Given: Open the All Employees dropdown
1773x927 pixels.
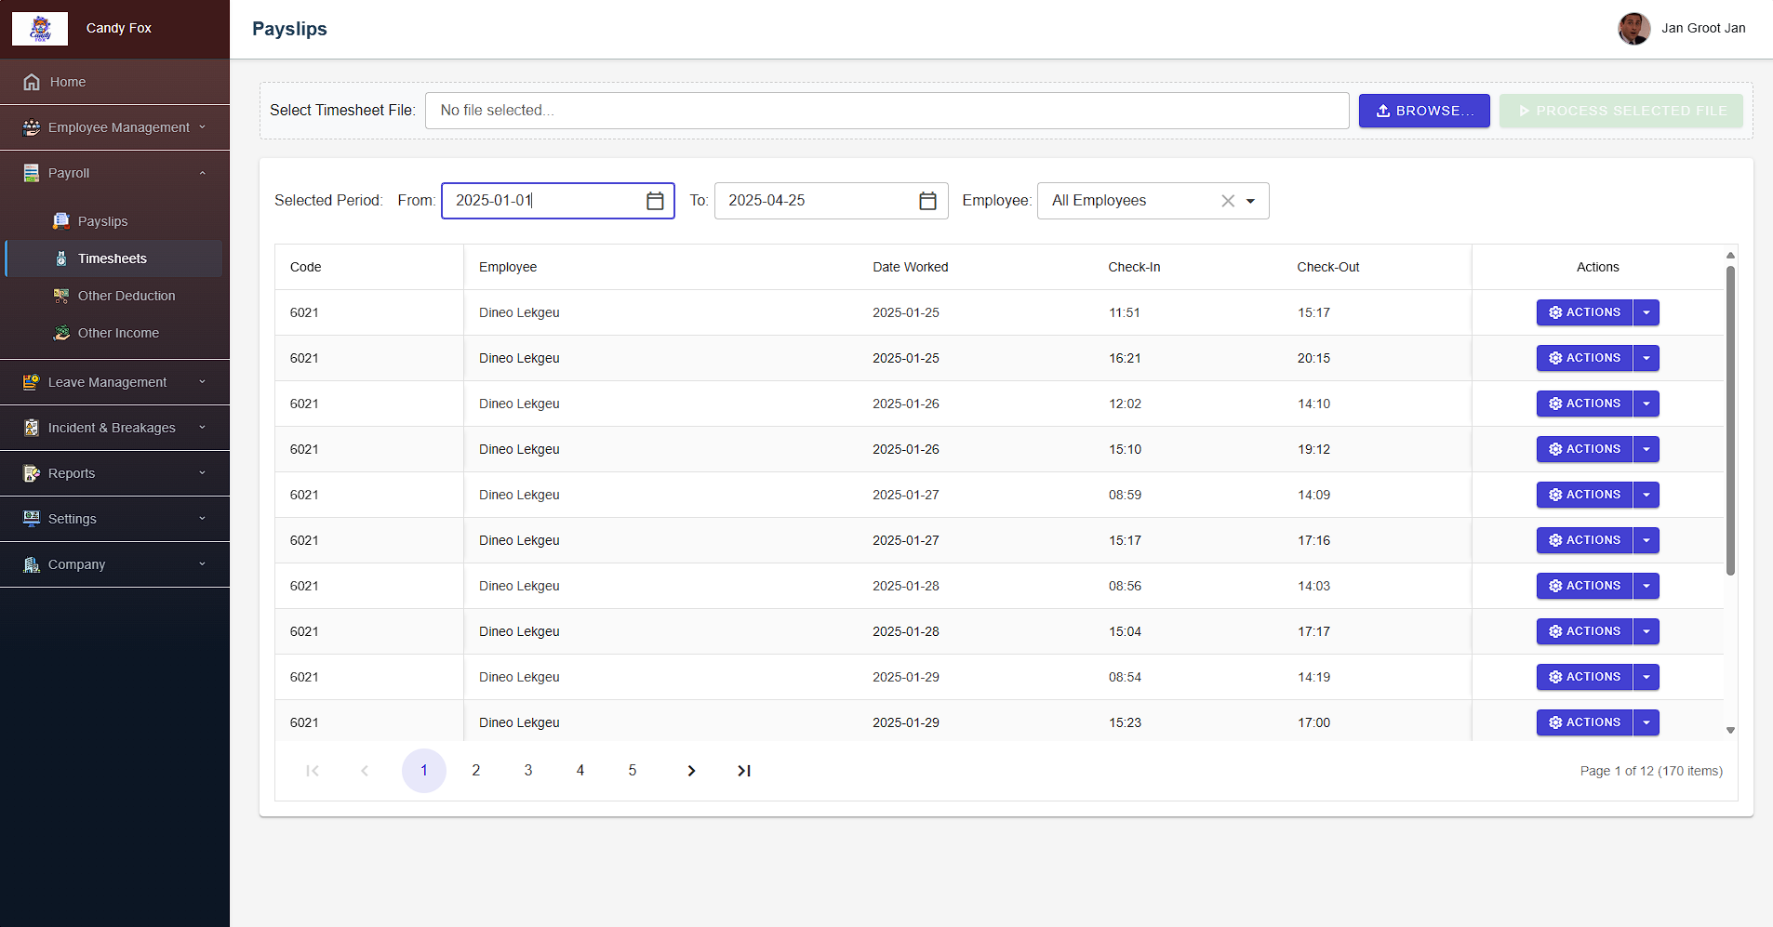Looking at the screenshot, I should pos(1250,200).
